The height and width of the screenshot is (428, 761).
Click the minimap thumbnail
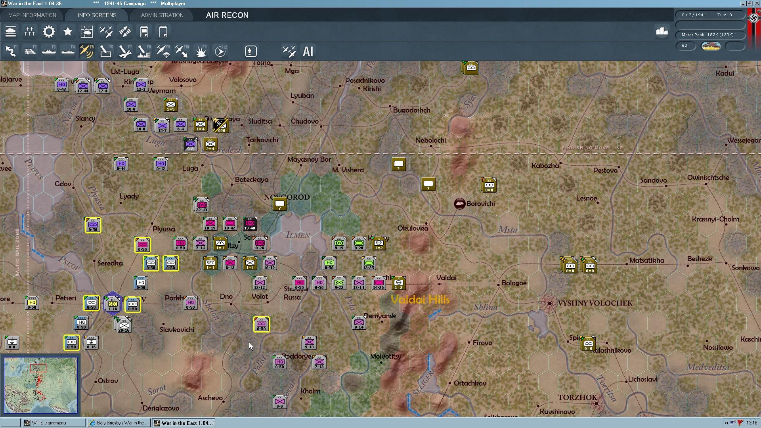pyautogui.click(x=40, y=385)
